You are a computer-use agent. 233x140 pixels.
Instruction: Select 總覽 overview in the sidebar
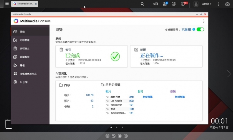click(x=30, y=32)
